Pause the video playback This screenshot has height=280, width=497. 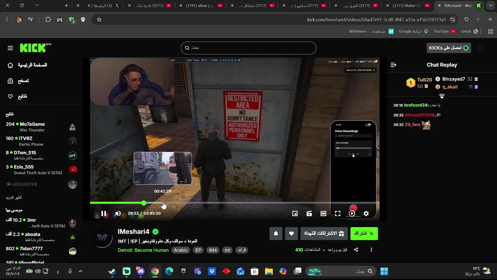coord(104,213)
